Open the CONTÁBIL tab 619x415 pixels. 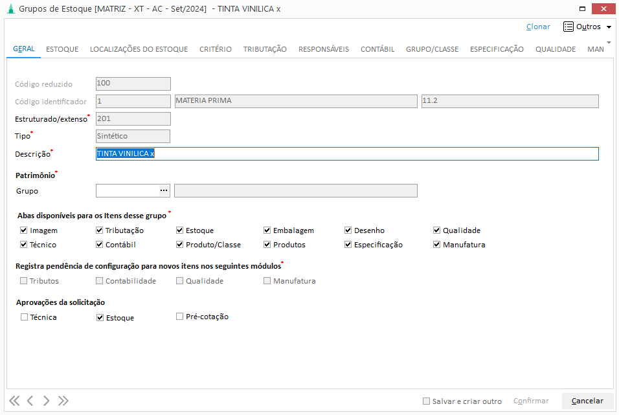pyautogui.click(x=377, y=49)
